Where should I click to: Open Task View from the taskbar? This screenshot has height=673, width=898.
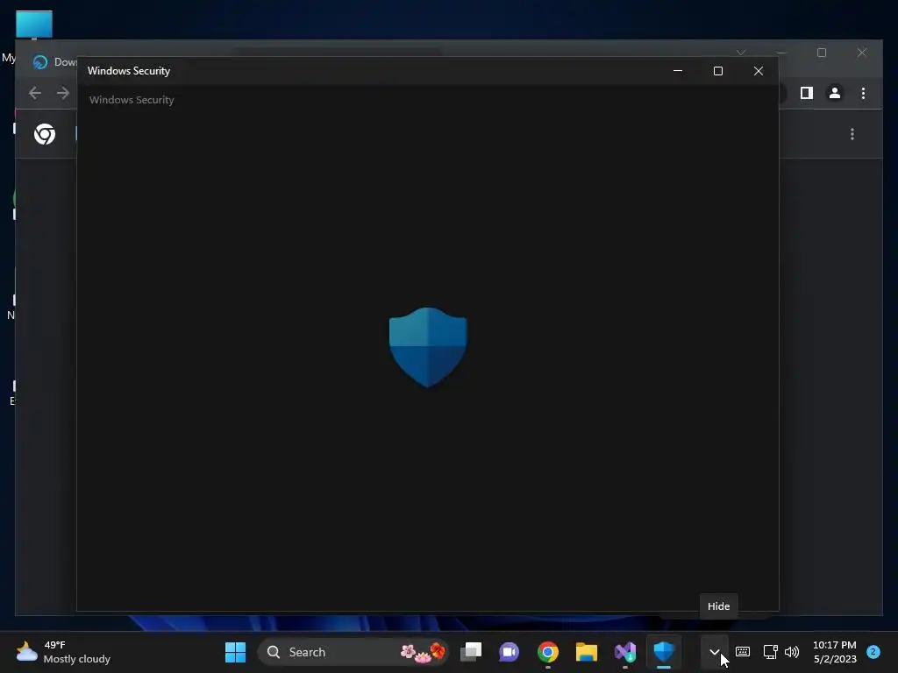point(471,652)
